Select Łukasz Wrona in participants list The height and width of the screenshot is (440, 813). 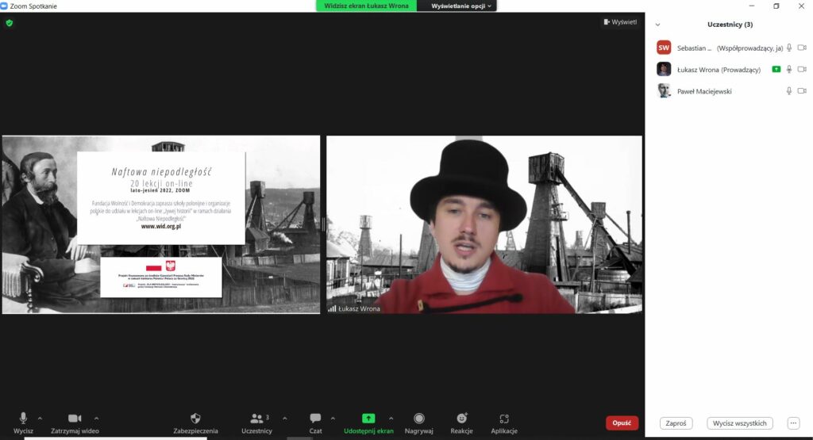coord(719,70)
